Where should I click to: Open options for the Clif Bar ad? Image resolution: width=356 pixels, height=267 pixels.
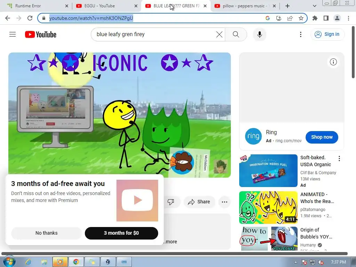[339, 159]
